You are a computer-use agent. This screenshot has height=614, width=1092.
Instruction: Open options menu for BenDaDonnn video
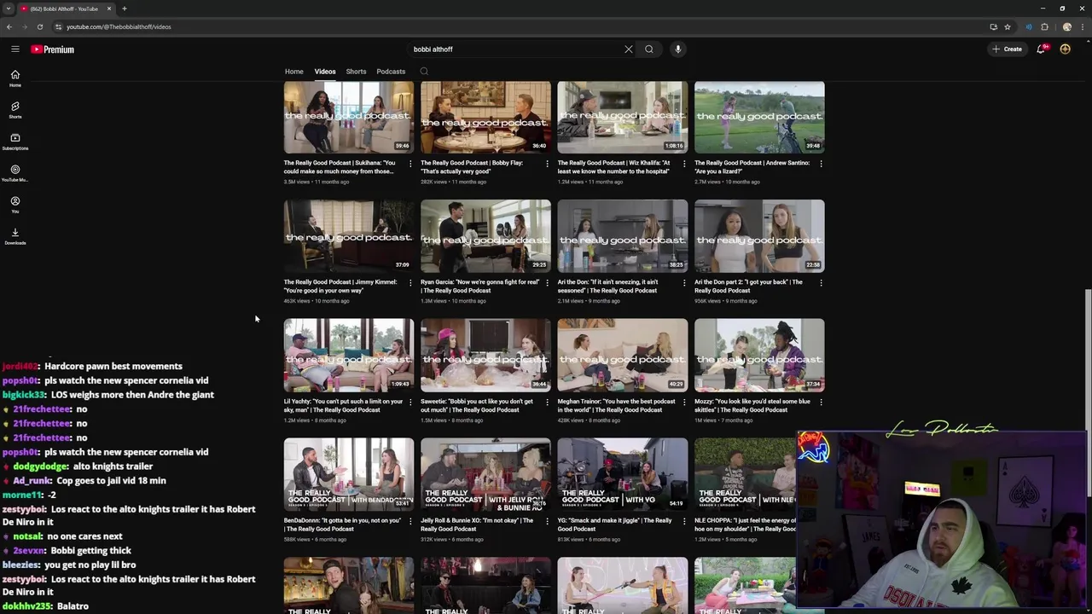410,521
